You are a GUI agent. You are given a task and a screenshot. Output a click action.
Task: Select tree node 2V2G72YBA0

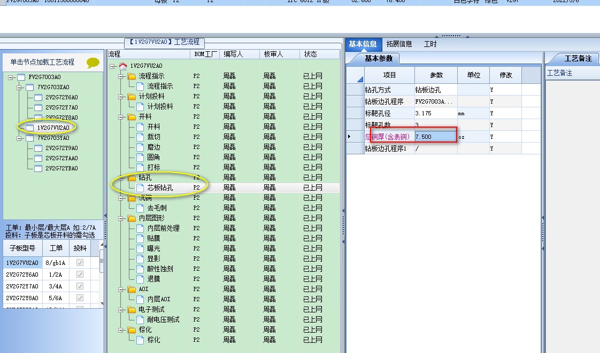pyautogui.click(x=61, y=168)
